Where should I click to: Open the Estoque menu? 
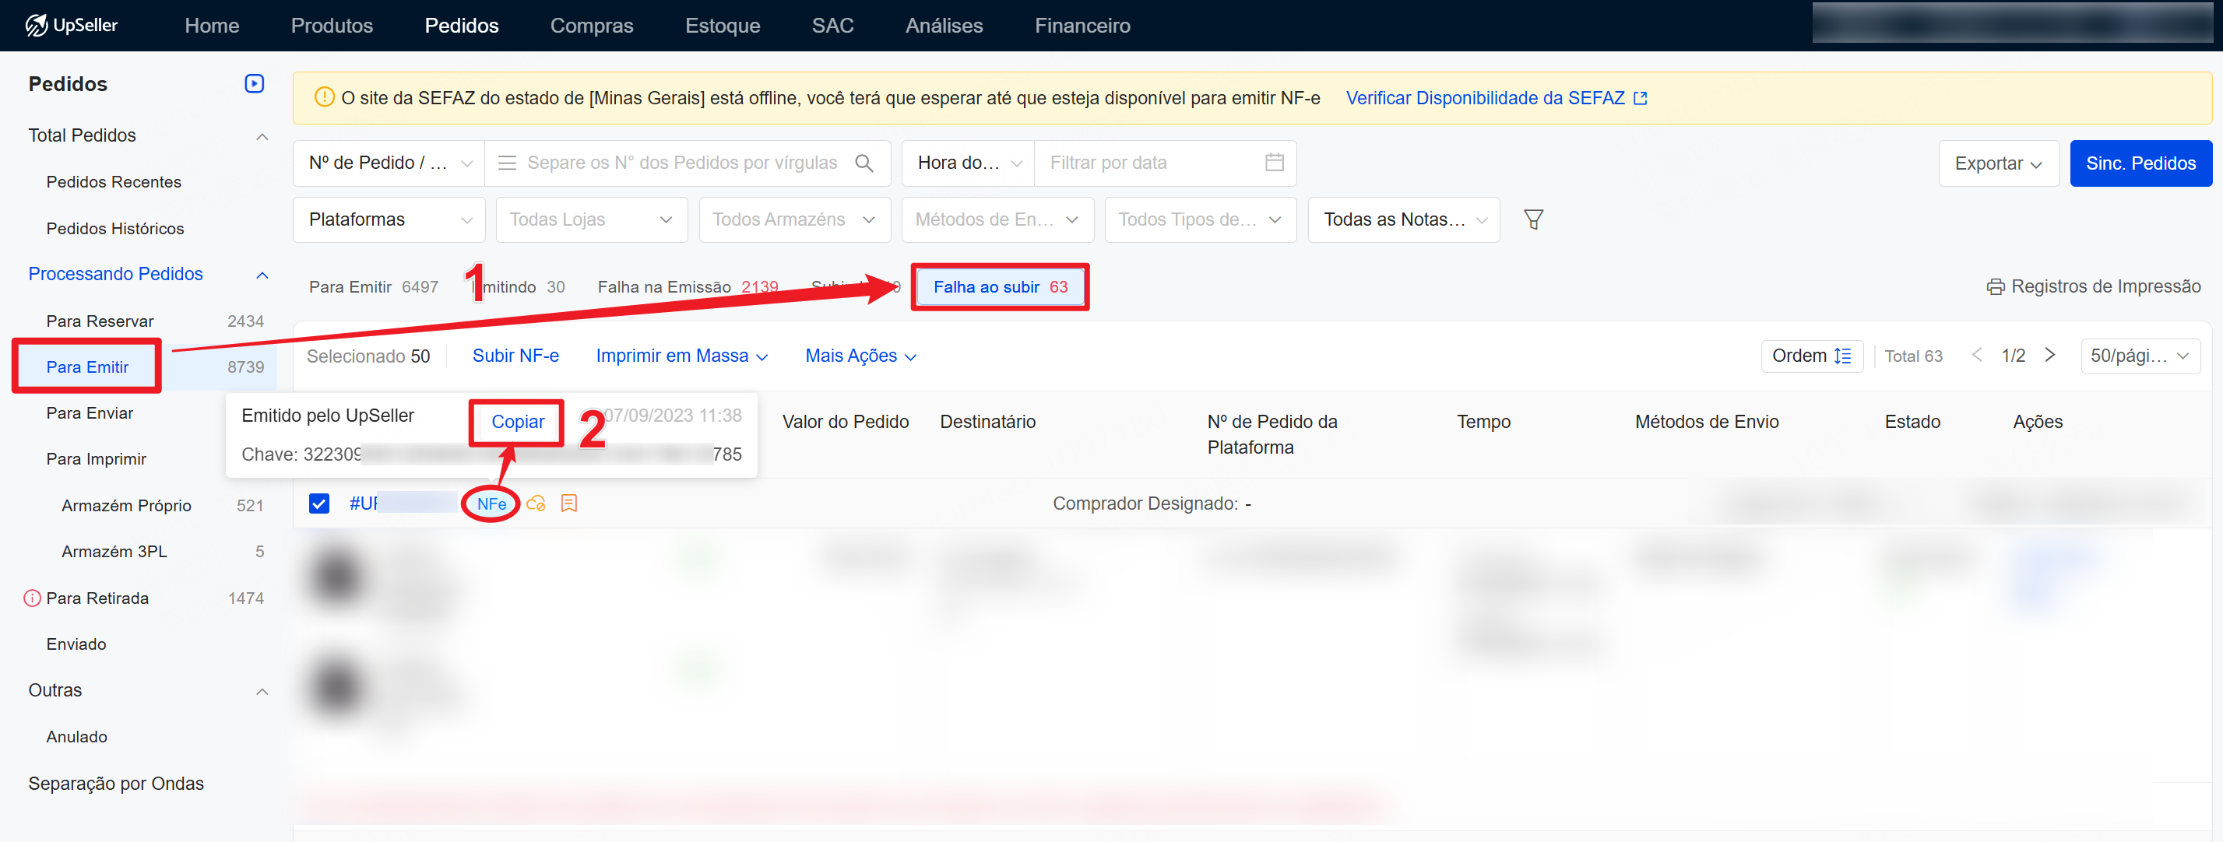tap(723, 26)
